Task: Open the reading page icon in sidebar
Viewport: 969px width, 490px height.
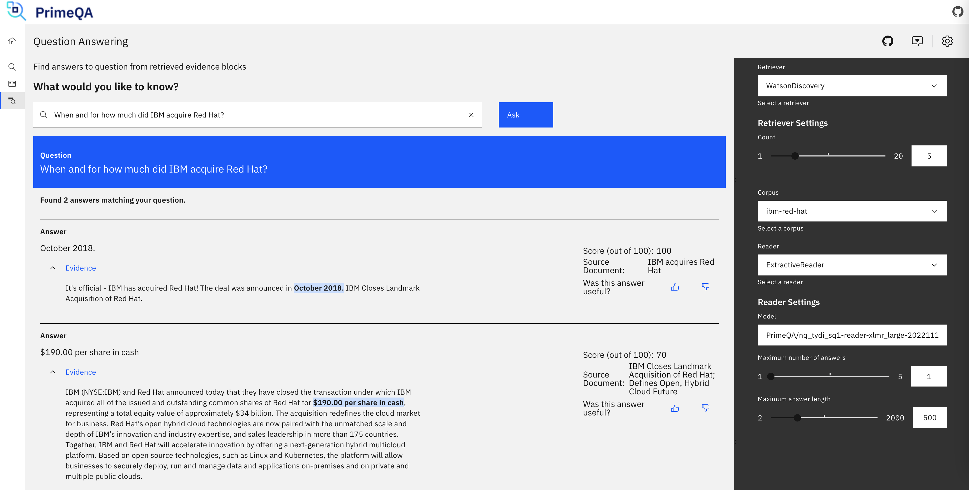Action: coord(12,84)
